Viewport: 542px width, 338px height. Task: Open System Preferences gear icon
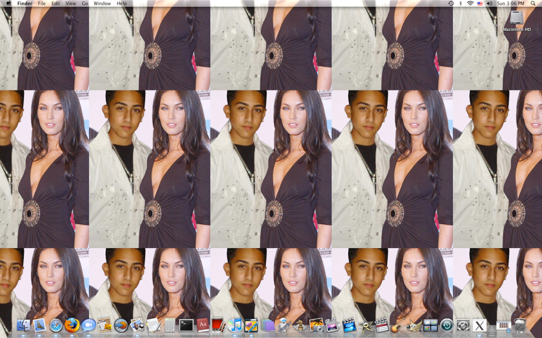click(463, 325)
